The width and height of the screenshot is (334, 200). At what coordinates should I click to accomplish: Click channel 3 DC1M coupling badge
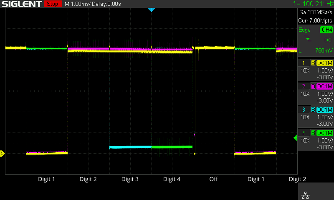coord(325,110)
